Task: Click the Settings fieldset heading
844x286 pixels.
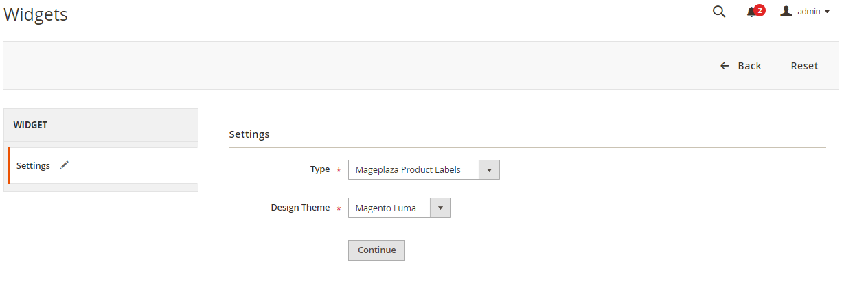Action: 249,134
